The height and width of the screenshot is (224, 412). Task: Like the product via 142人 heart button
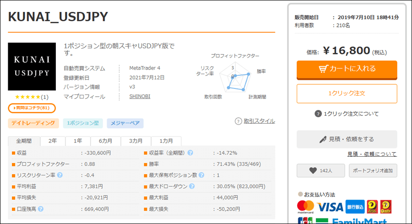point(320,170)
